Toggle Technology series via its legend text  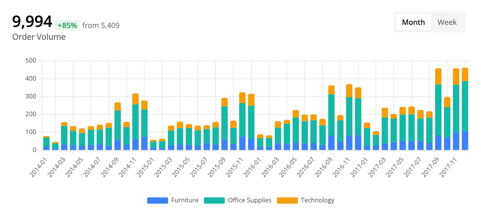click(x=317, y=200)
